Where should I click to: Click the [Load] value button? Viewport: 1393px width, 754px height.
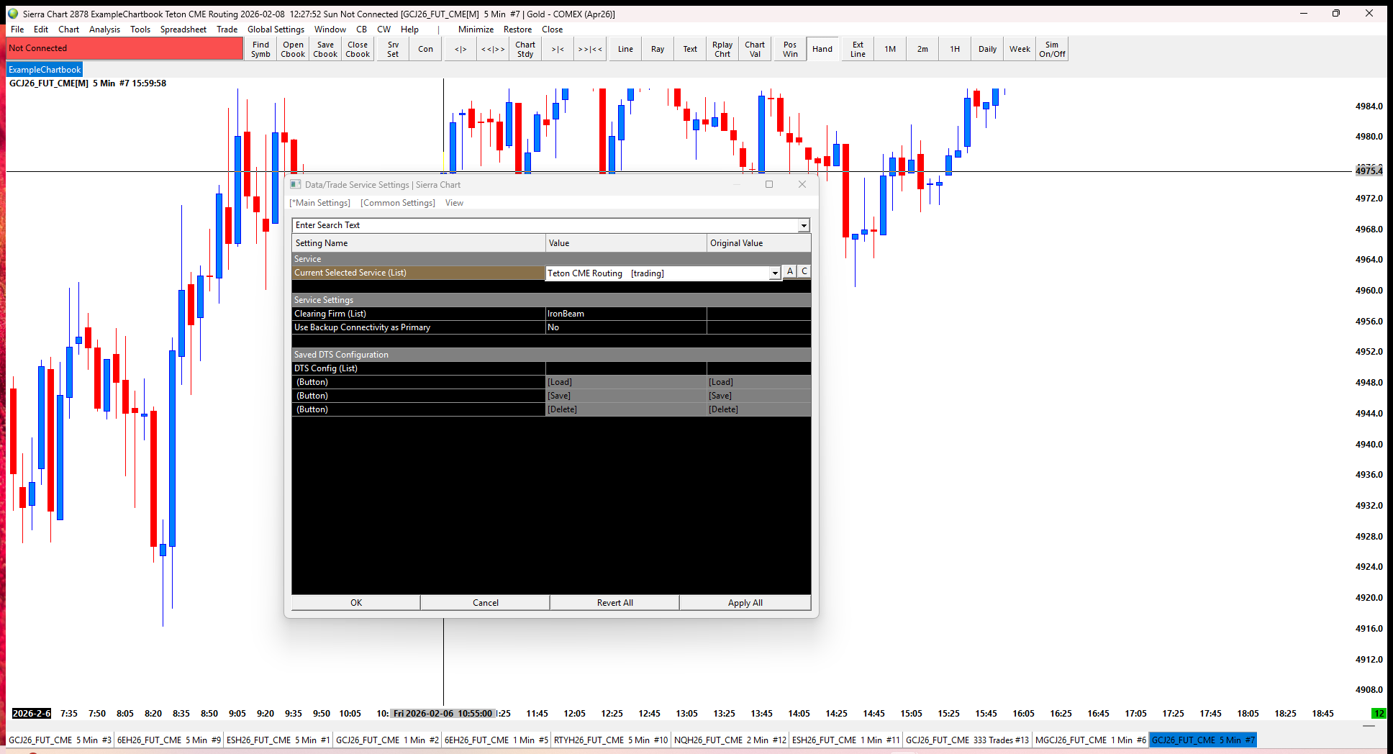626,382
